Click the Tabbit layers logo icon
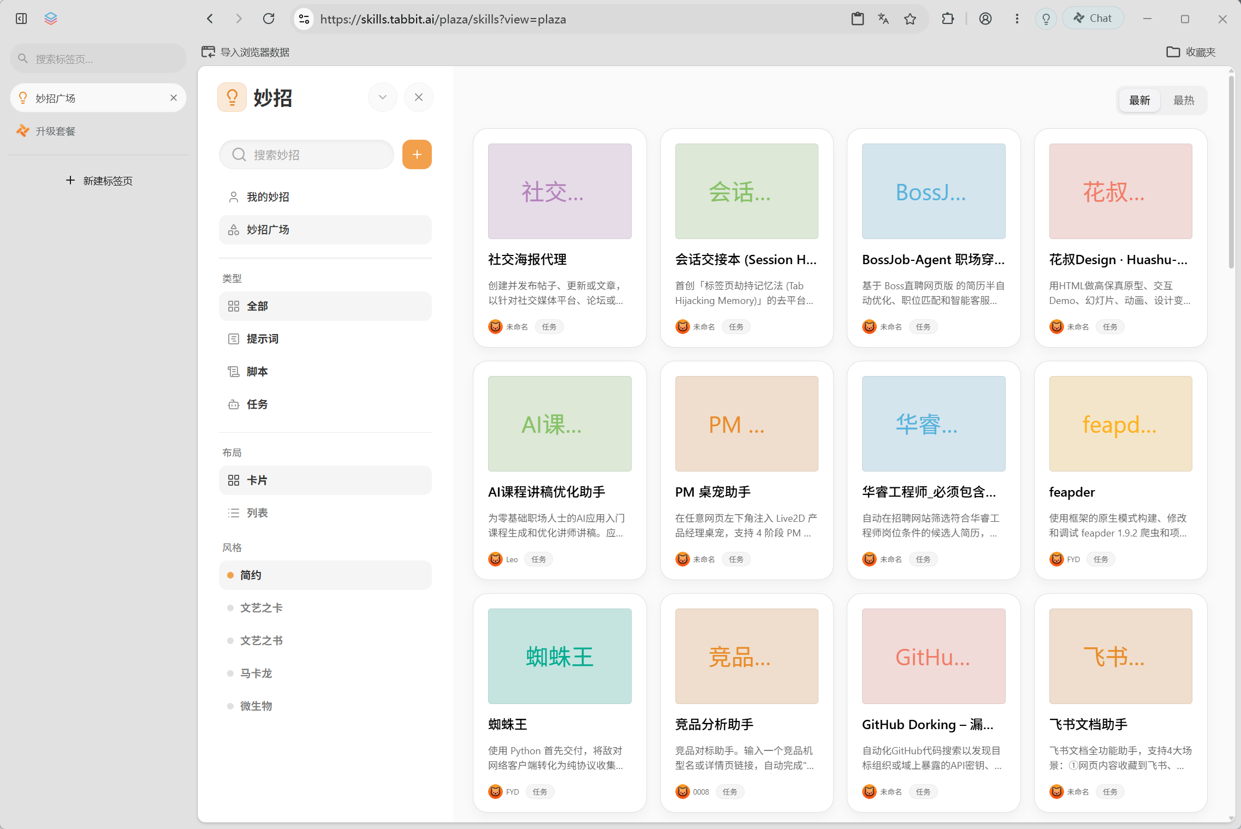Viewport: 1241px width, 829px height. point(51,19)
